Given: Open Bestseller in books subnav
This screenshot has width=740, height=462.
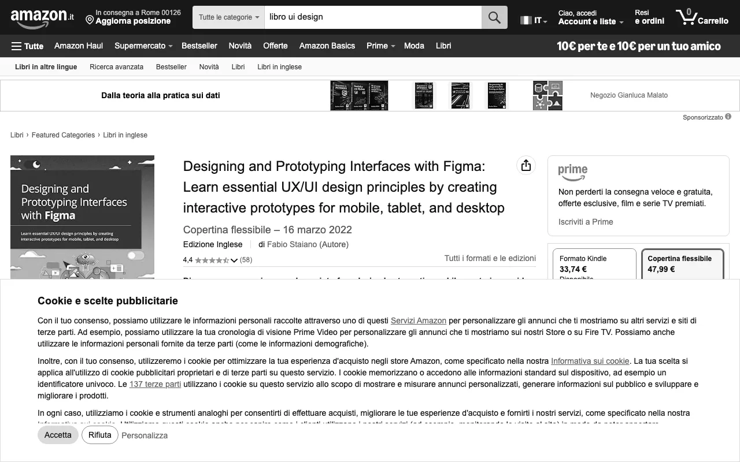Looking at the screenshot, I should click(x=171, y=67).
